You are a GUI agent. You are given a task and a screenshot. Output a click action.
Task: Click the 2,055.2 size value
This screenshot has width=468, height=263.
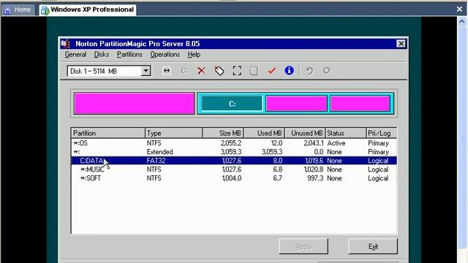[231, 143]
